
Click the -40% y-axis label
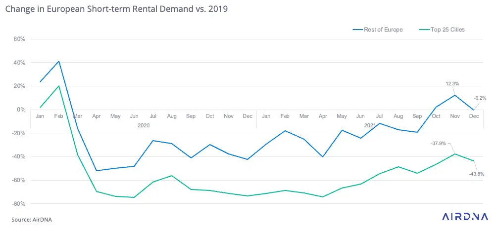19,157
